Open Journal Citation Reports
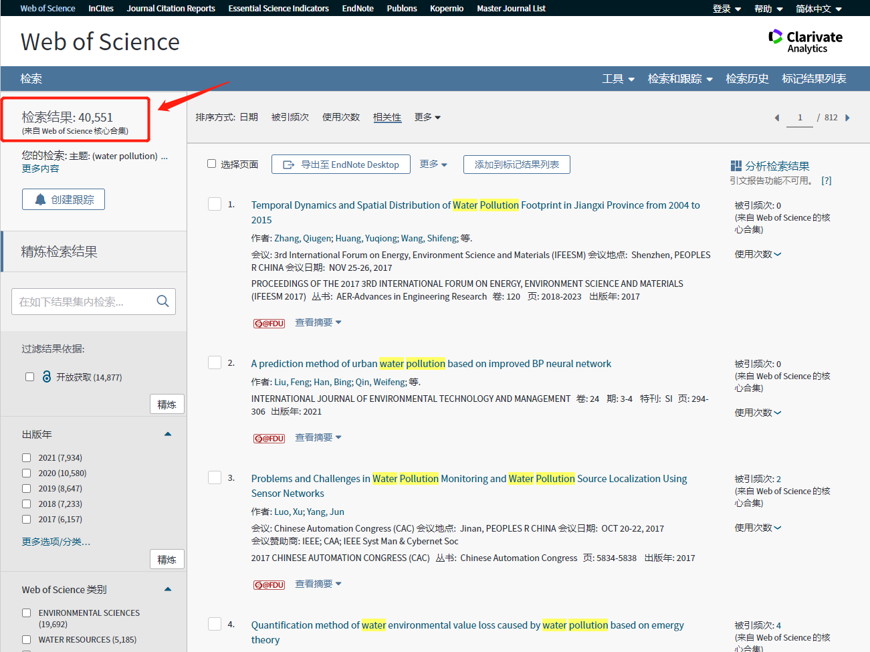The height and width of the screenshot is (652, 870). [171, 9]
